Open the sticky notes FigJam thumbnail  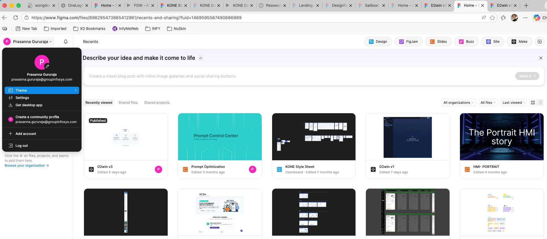click(x=502, y=212)
